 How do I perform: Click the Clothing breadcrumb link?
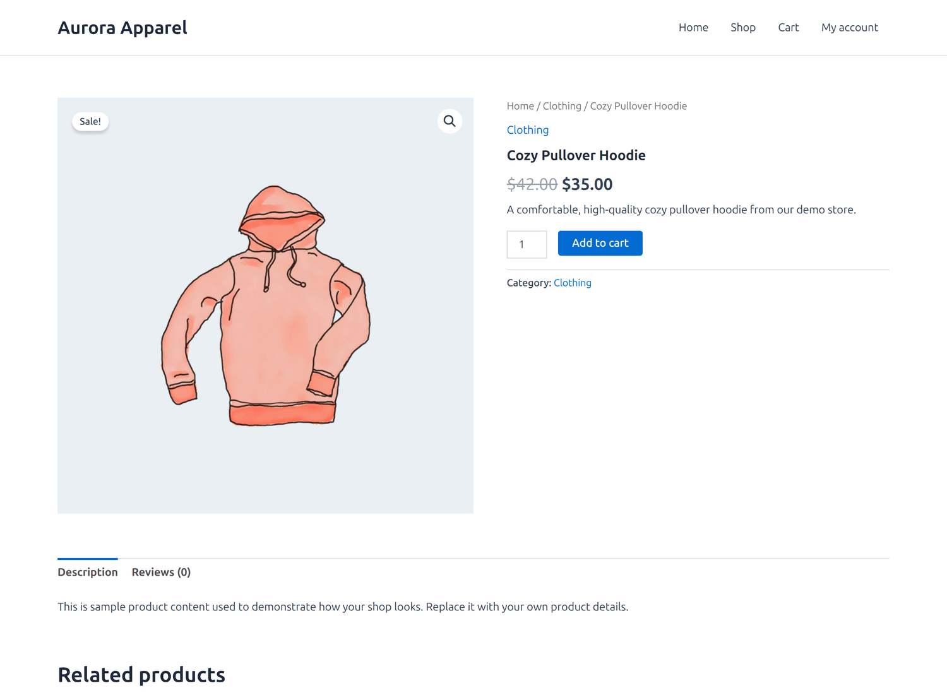[562, 106]
